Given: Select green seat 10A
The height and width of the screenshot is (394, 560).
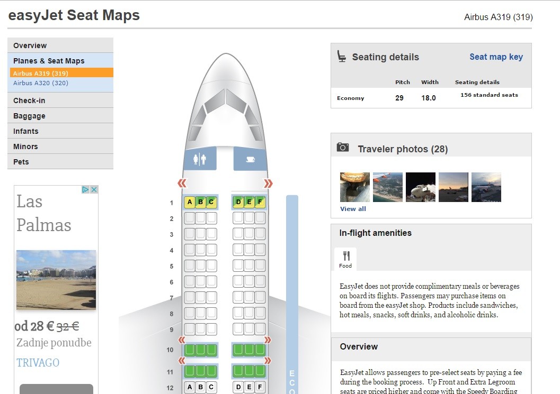Looking at the screenshot, I should (x=190, y=350).
